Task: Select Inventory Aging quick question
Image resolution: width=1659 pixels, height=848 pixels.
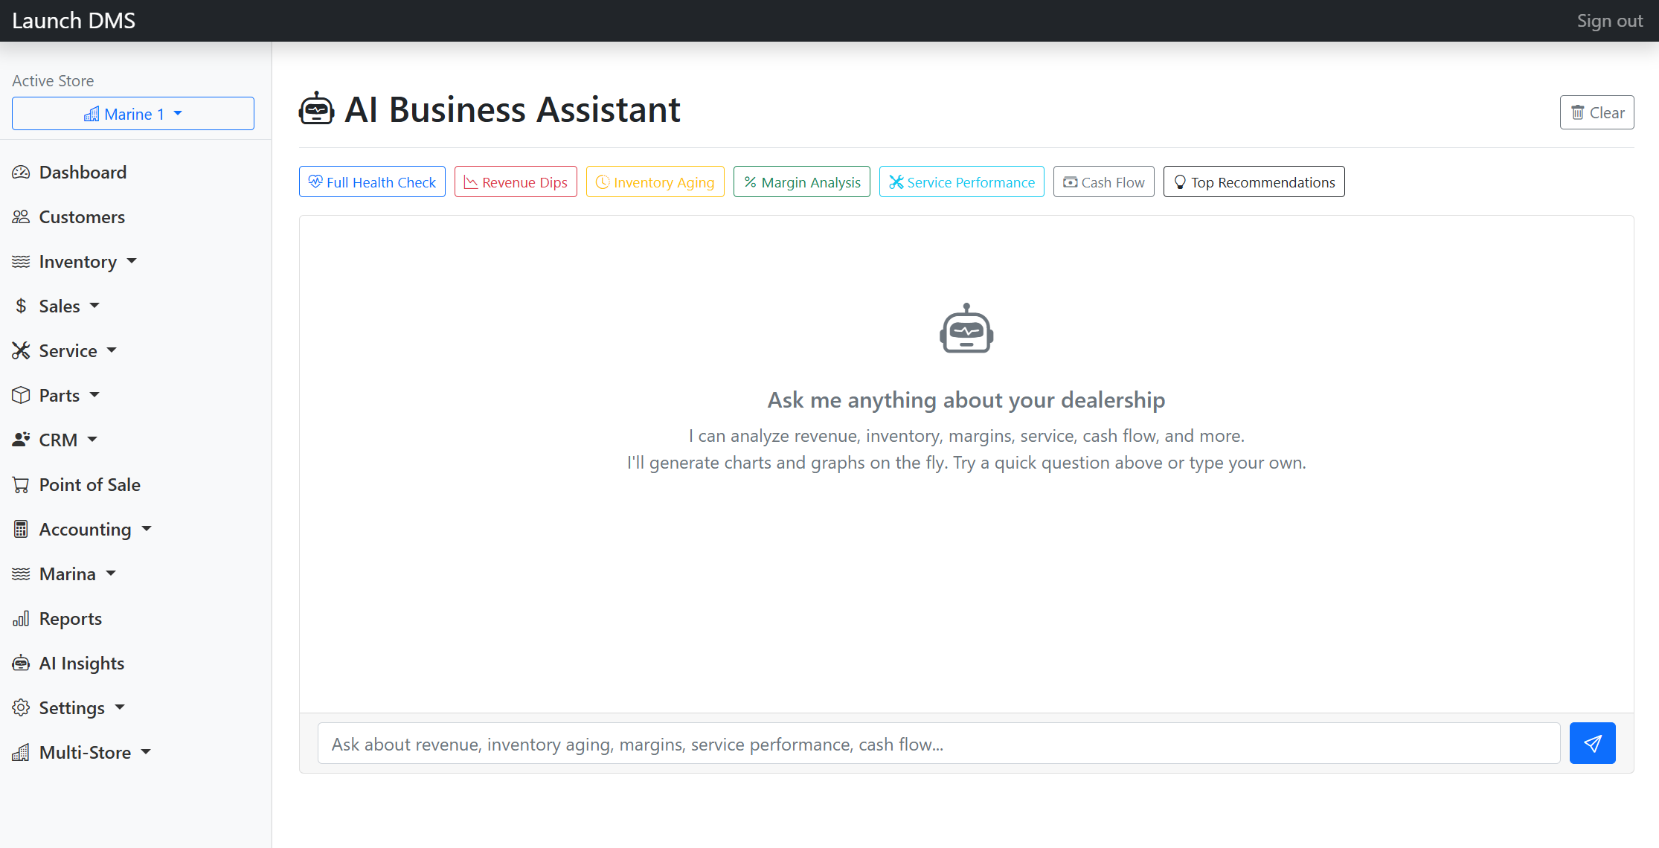Action: tap(655, 182)
